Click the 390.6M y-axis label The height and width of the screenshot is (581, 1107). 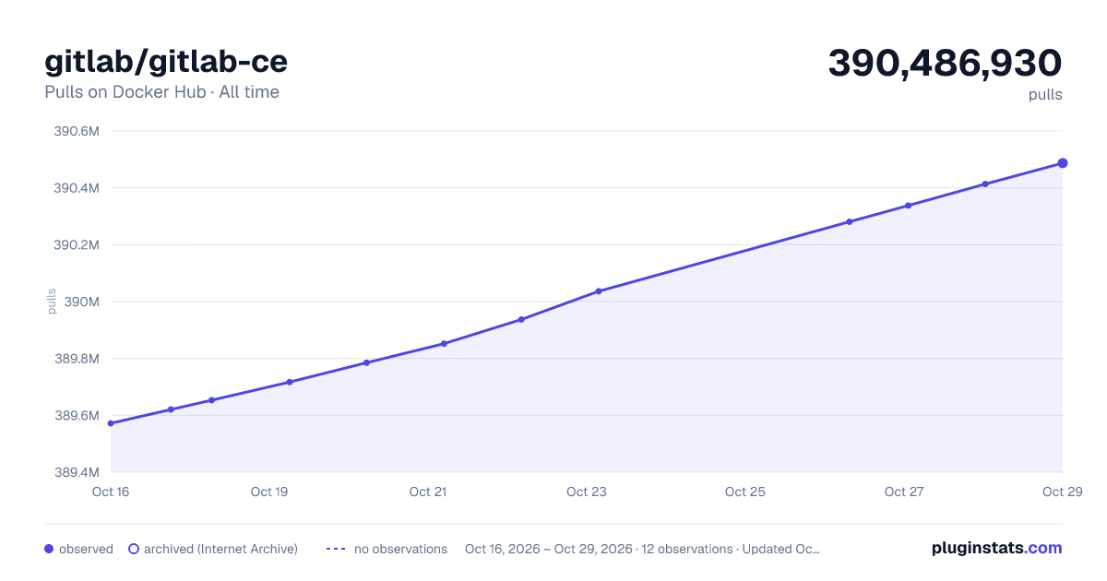click(x=77, y=131)
